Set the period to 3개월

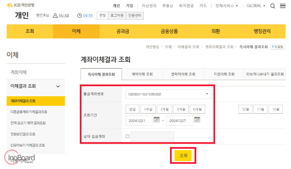coord(181,109)
